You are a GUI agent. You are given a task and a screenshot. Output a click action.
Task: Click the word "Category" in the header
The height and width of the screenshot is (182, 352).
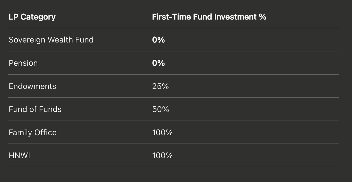(x=38, y=17)
